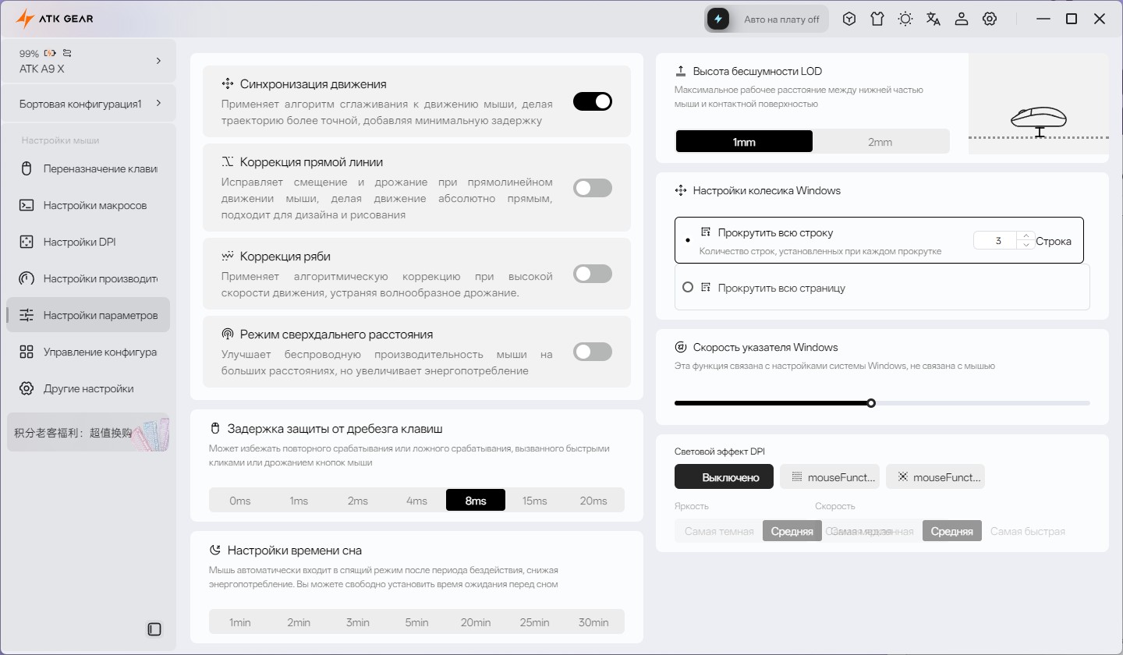
Task: Increase scroll line count with up arrow
Action: coord(1026,235)
